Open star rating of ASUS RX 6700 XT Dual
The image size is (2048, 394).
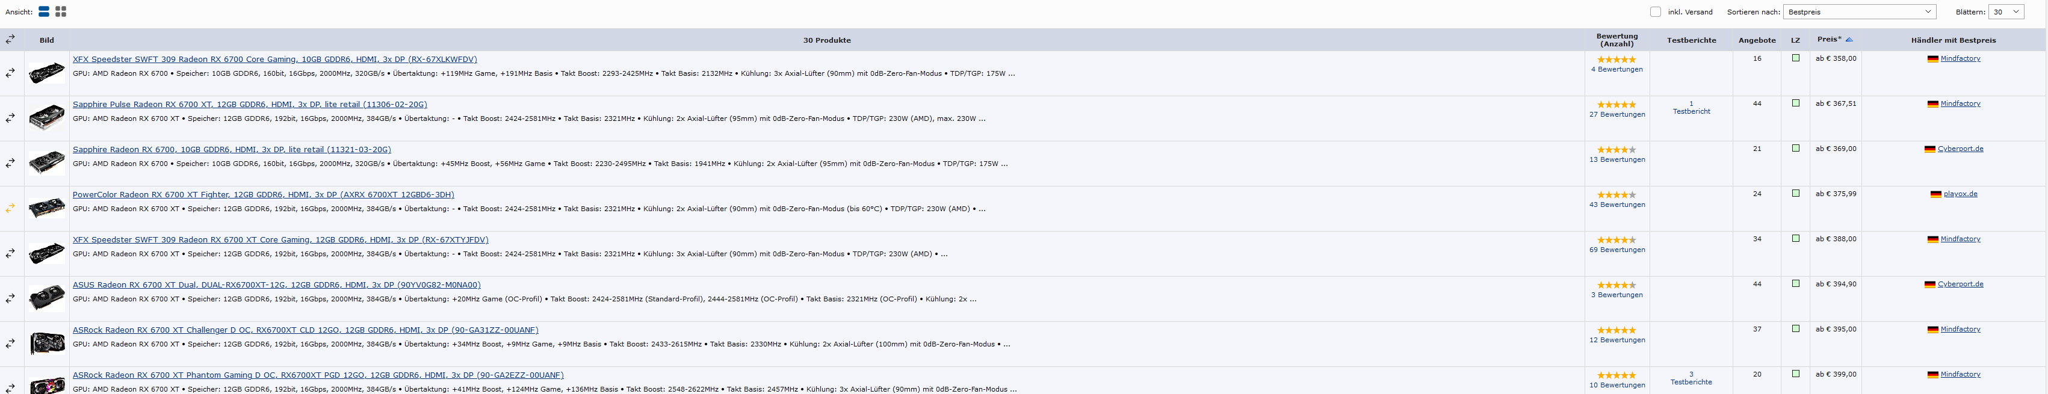[x=1616, y=285]
